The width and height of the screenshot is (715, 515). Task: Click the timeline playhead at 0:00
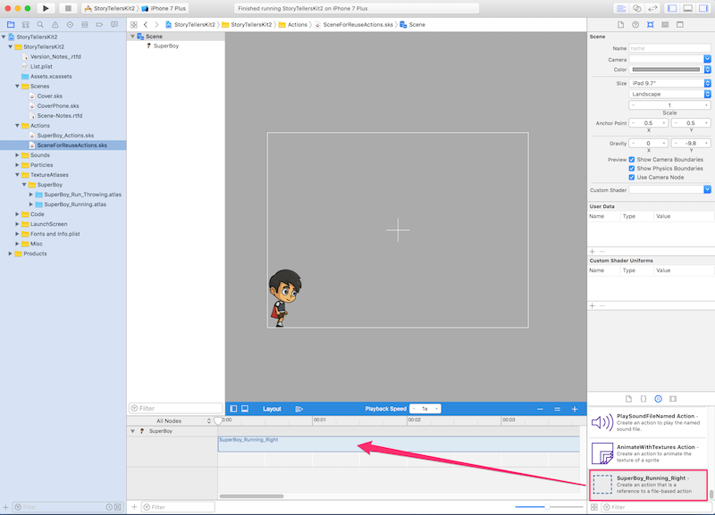(x=218, y=420)
